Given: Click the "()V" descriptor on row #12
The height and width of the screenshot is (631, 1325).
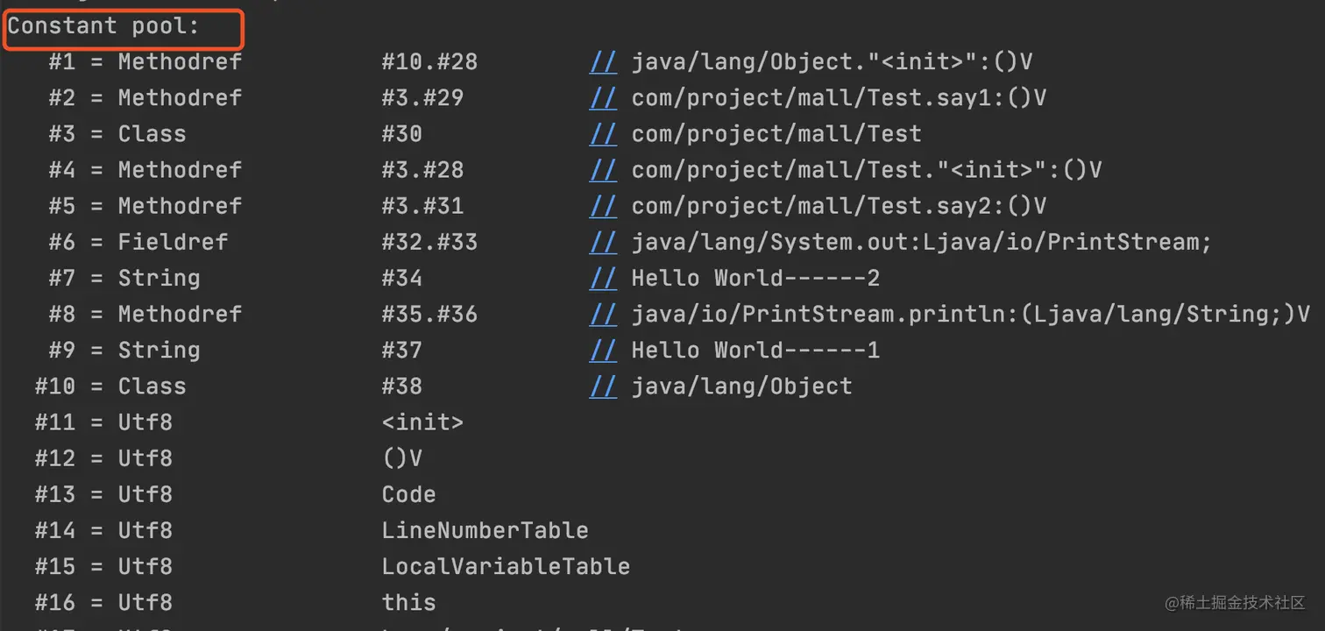Looking at the screenshot, I should pos(402,458).
